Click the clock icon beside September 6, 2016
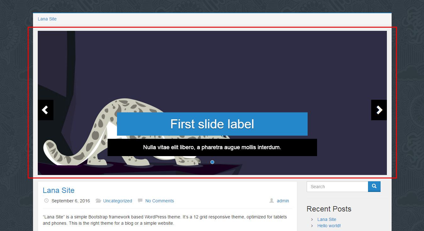Screen dimensions: 424x231 pos(46,200)
